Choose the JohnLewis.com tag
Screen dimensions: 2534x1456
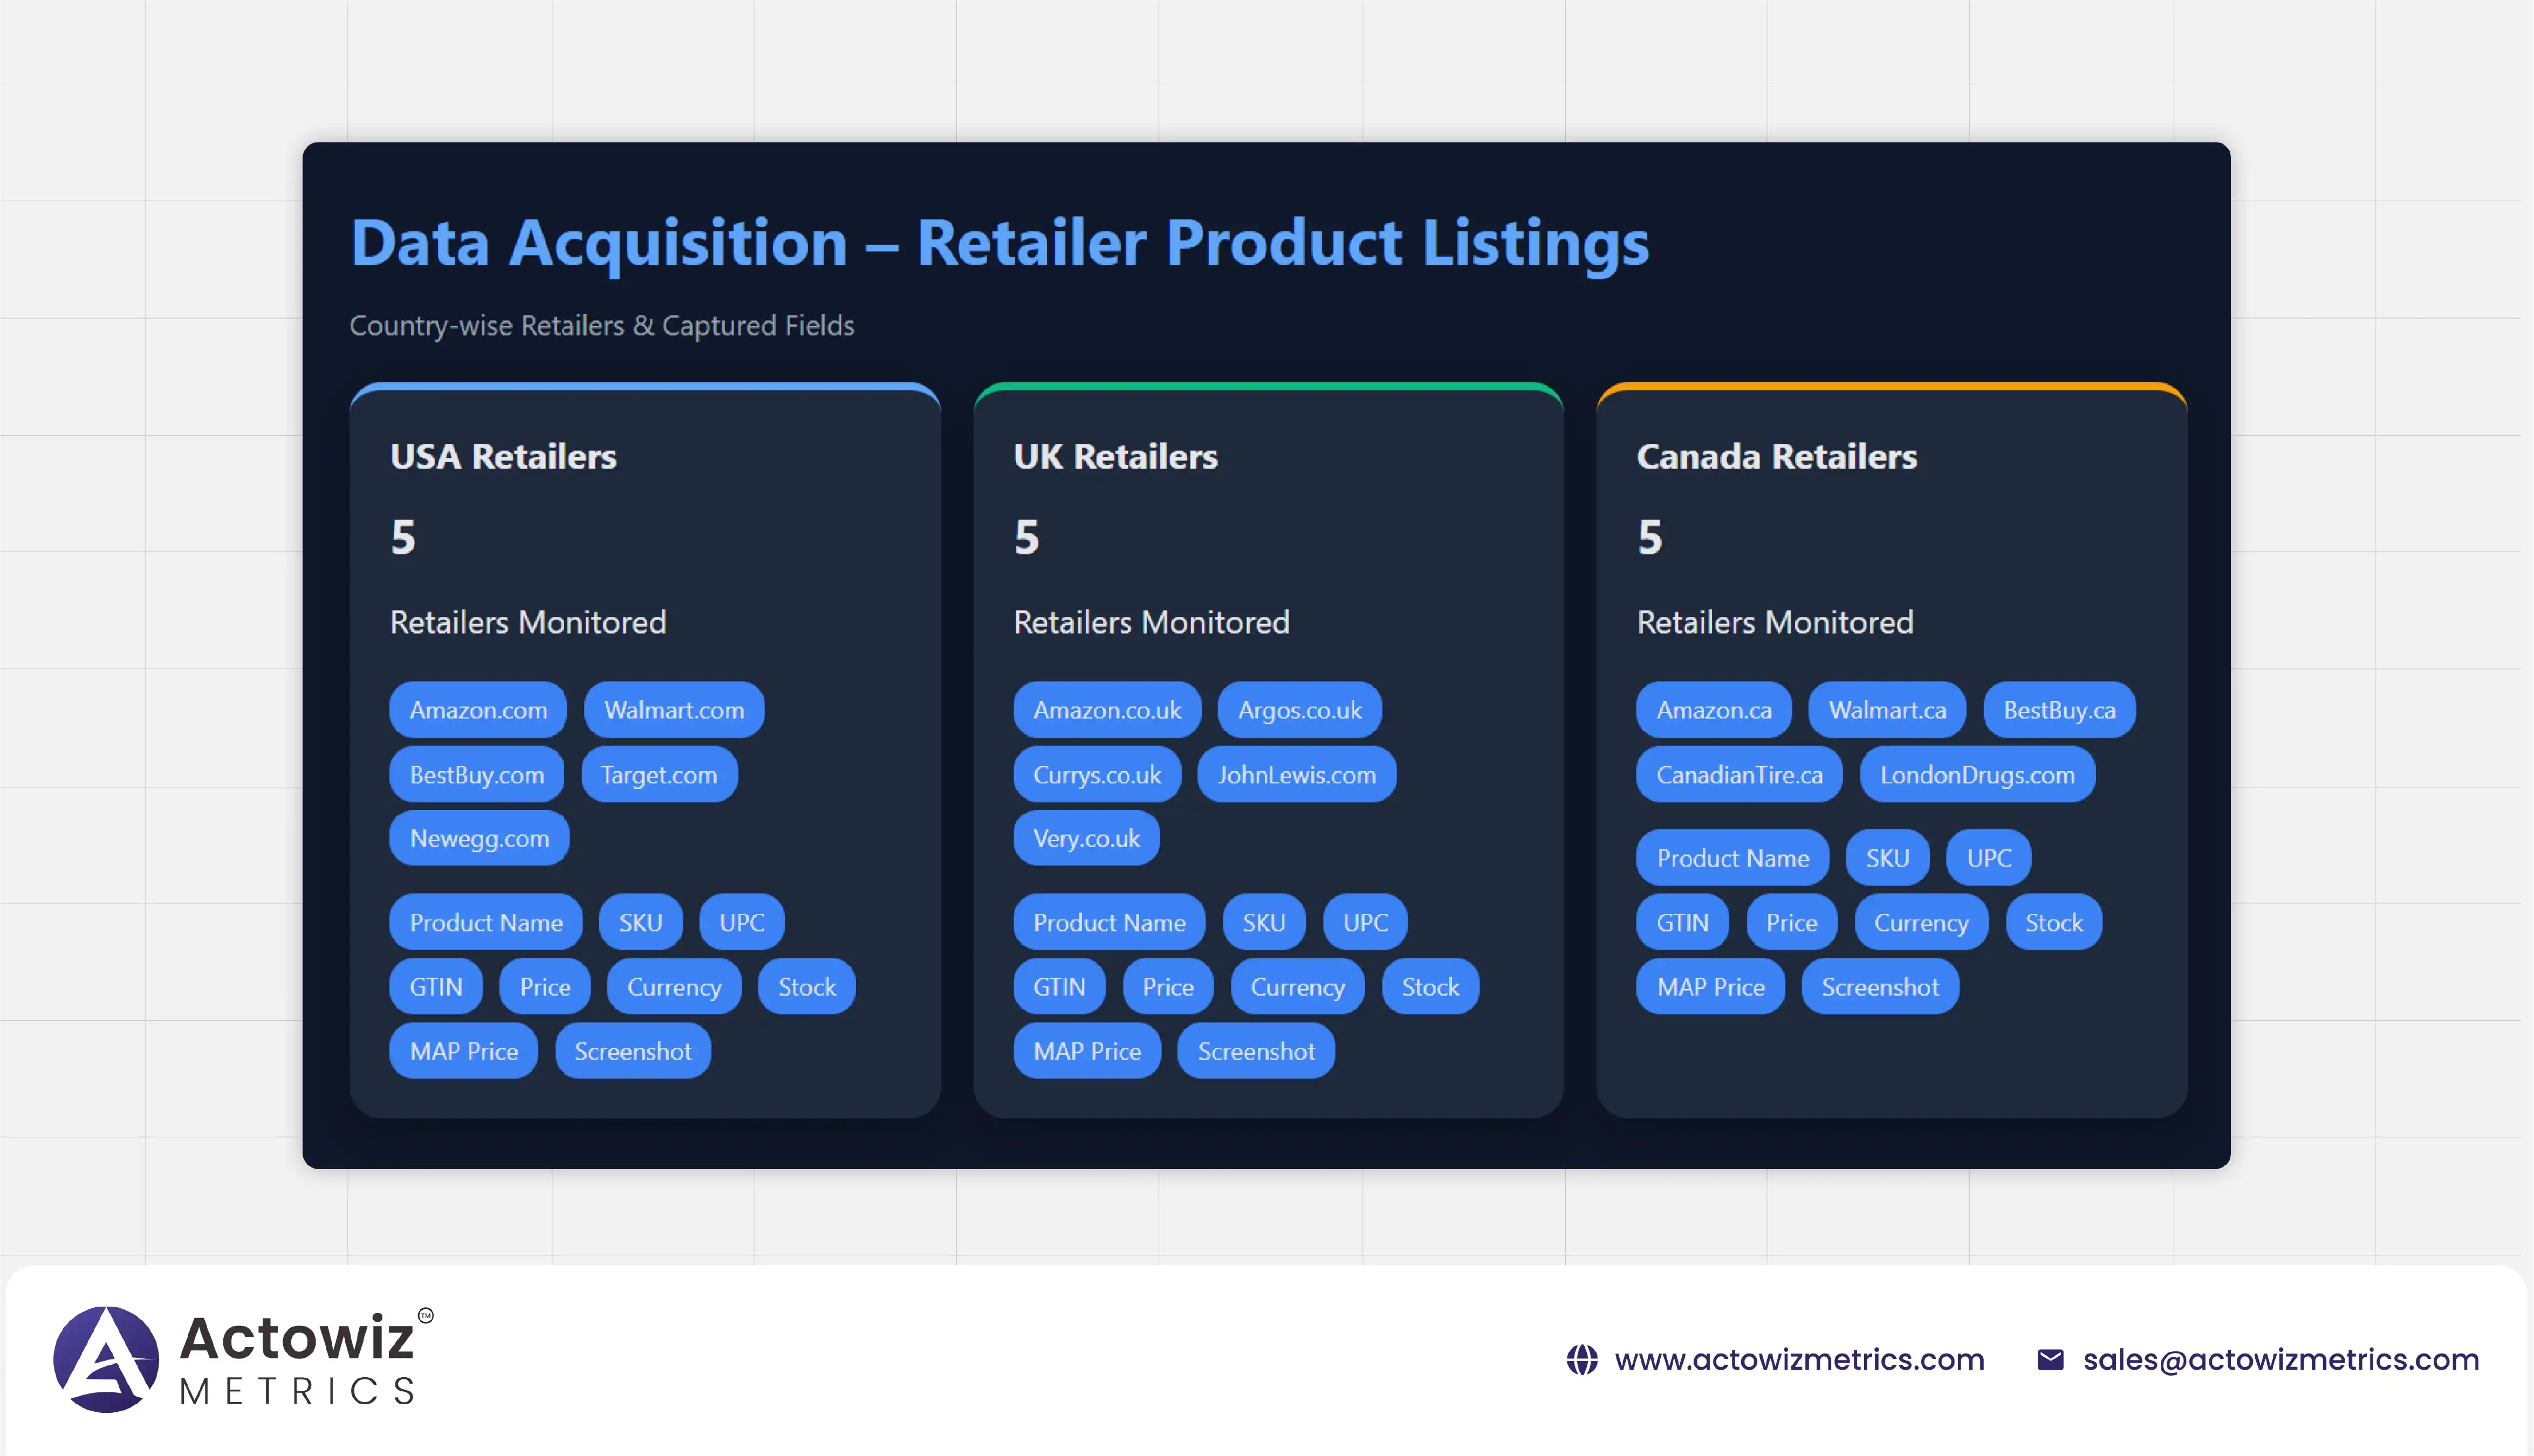1296,775
